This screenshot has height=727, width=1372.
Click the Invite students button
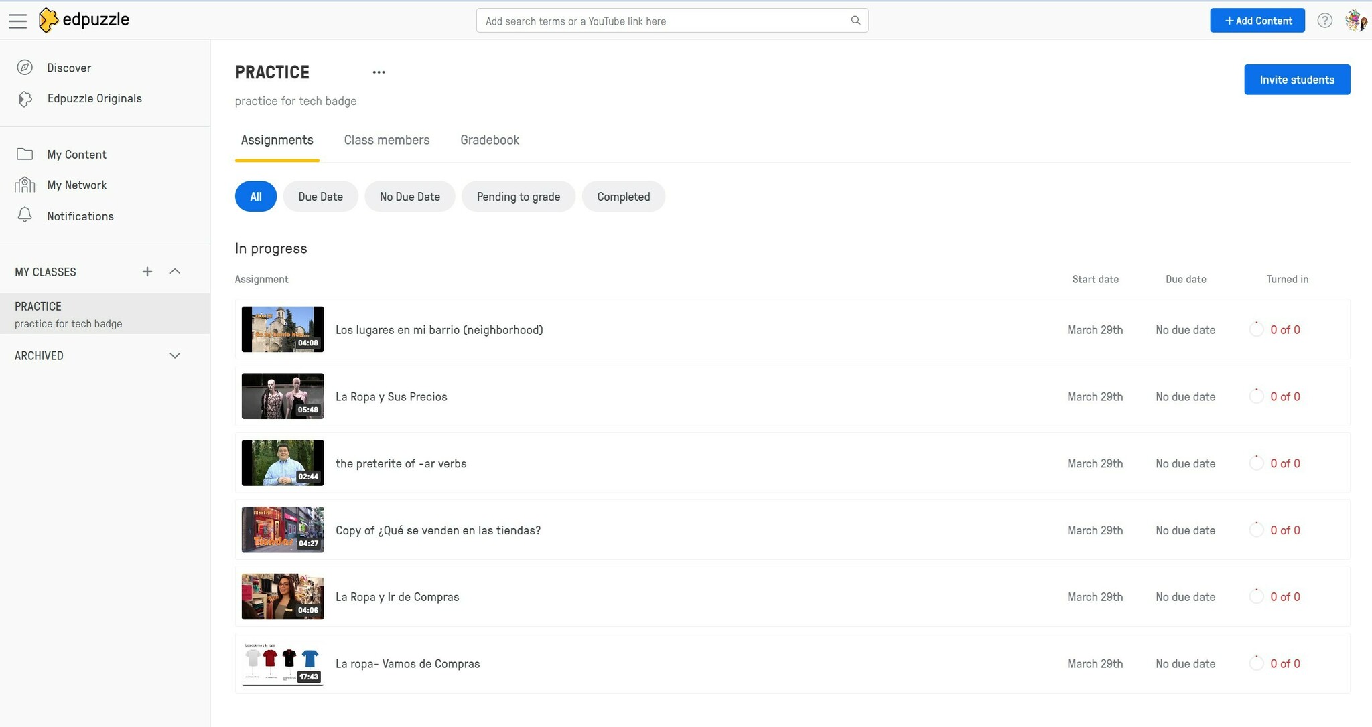coord(1296,80)
